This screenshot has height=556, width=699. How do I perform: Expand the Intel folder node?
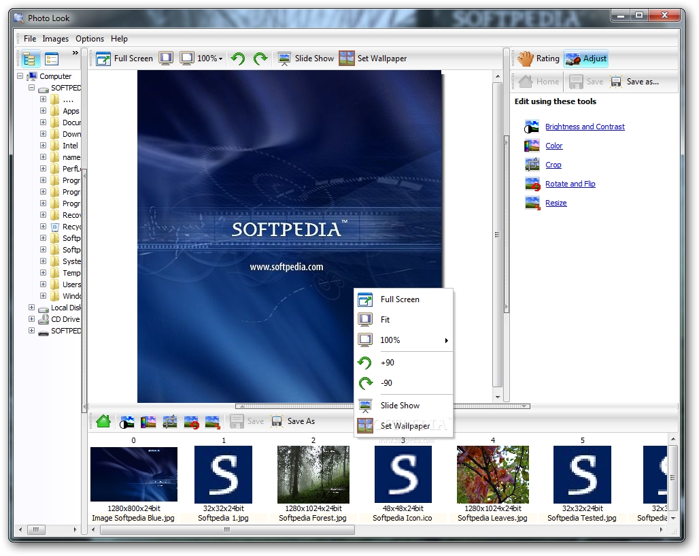[44, 146]
